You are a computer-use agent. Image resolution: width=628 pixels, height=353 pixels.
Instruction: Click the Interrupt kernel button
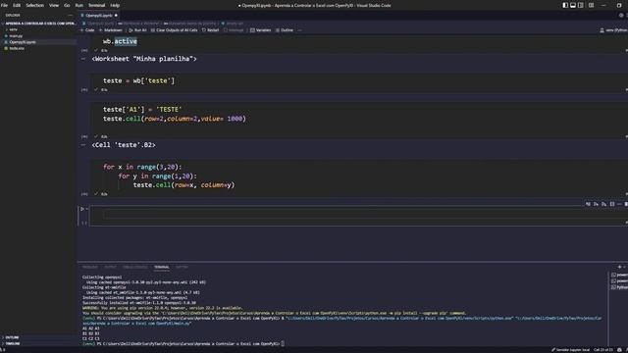tap(234, 30)
